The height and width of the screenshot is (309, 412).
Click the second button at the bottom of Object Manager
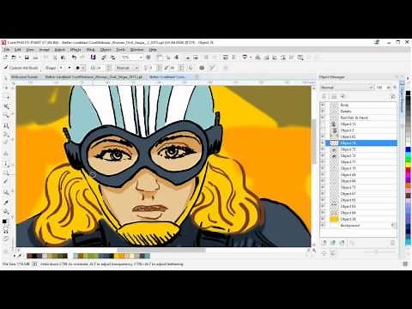(x=333, y=243)
